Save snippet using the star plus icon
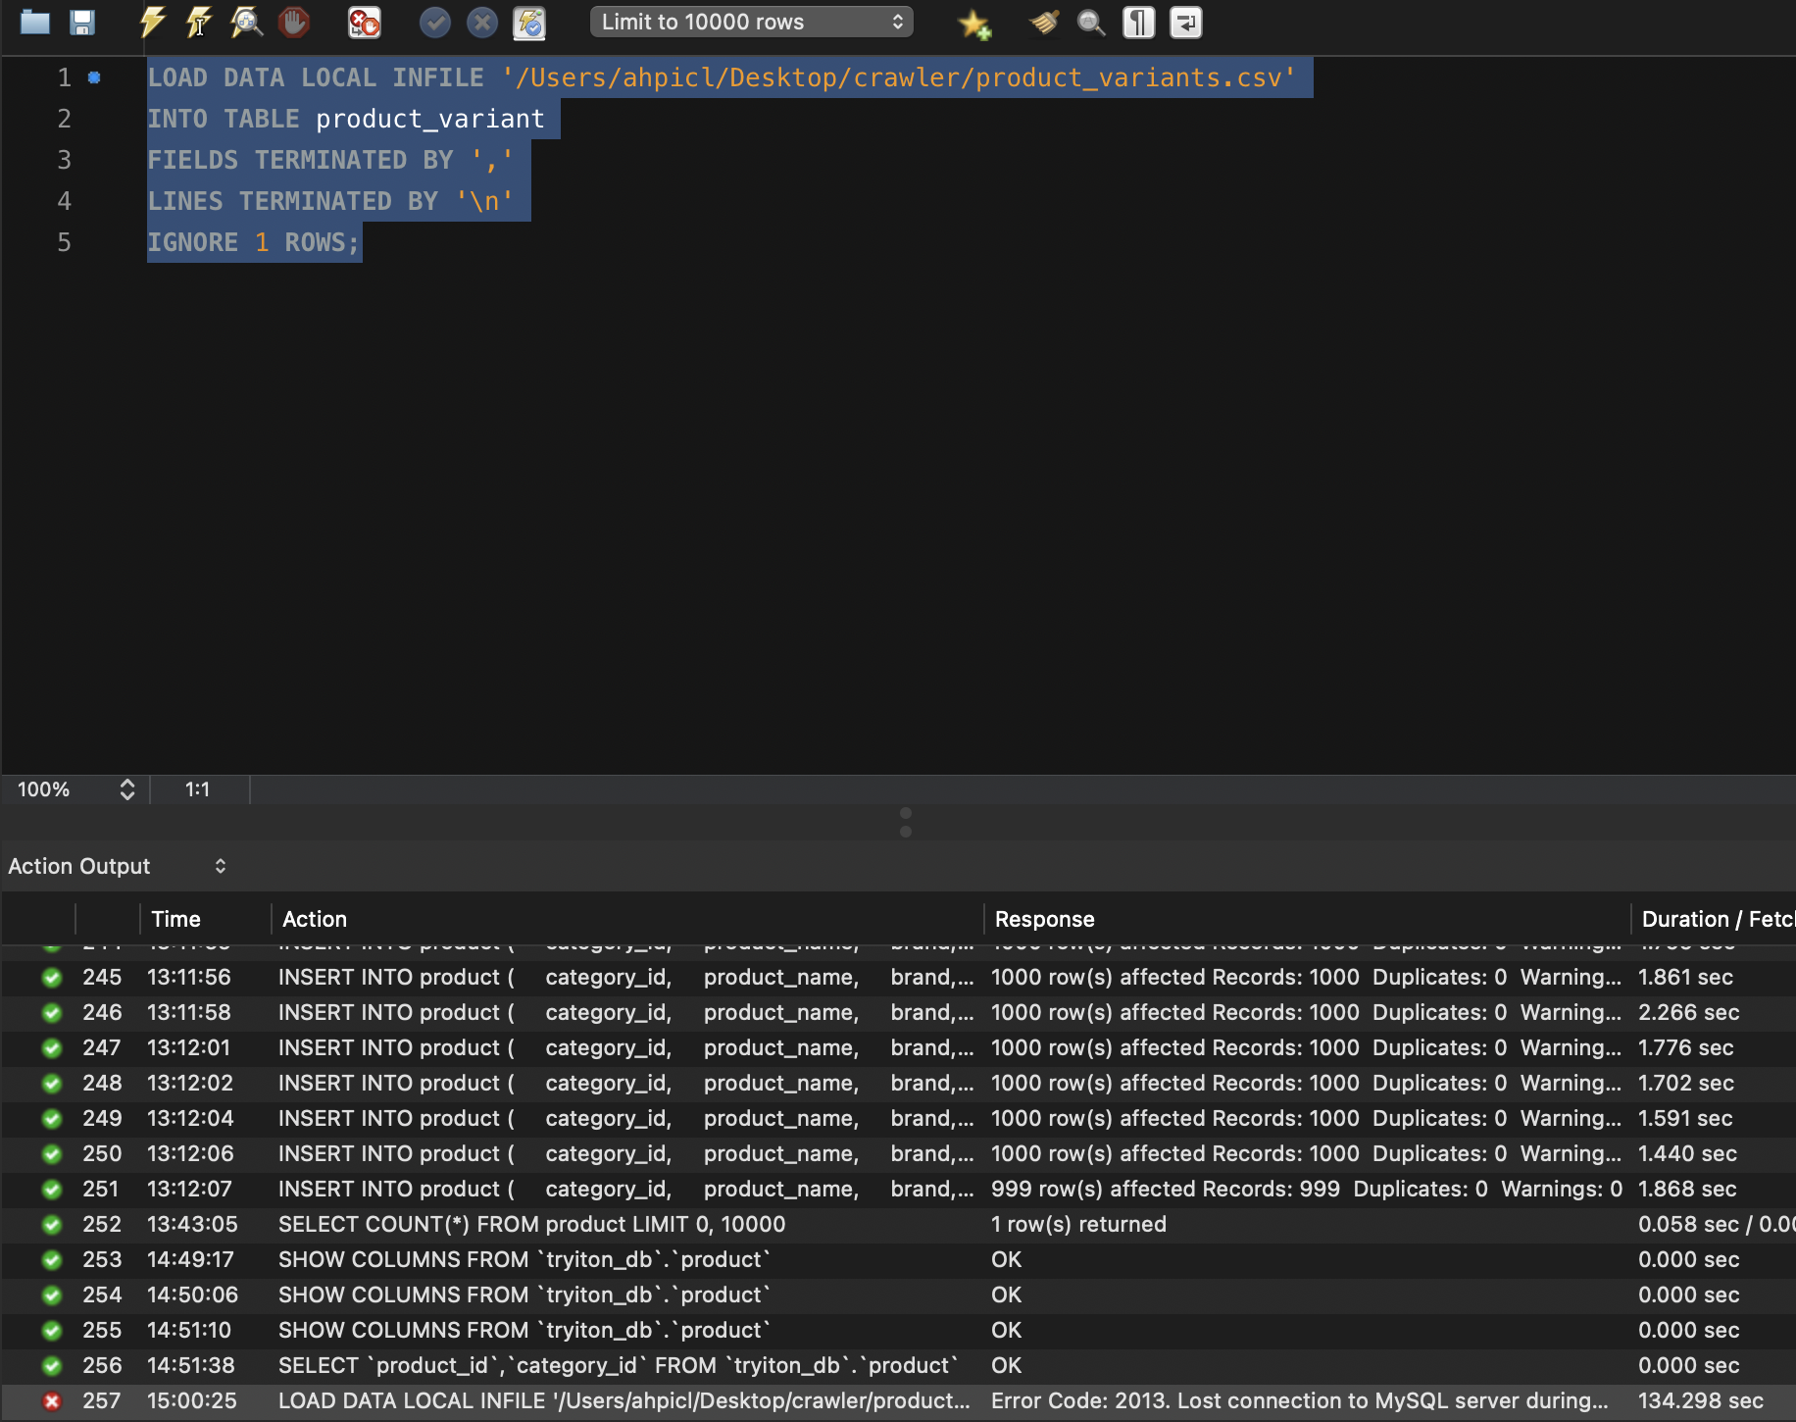 [x=974, y=23]
